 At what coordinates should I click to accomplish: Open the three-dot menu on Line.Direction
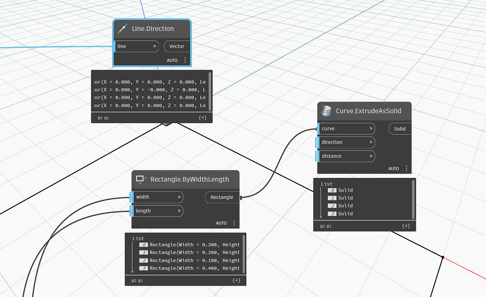(185, 60)
